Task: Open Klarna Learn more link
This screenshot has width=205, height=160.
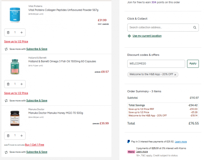Action: (142, 152)
